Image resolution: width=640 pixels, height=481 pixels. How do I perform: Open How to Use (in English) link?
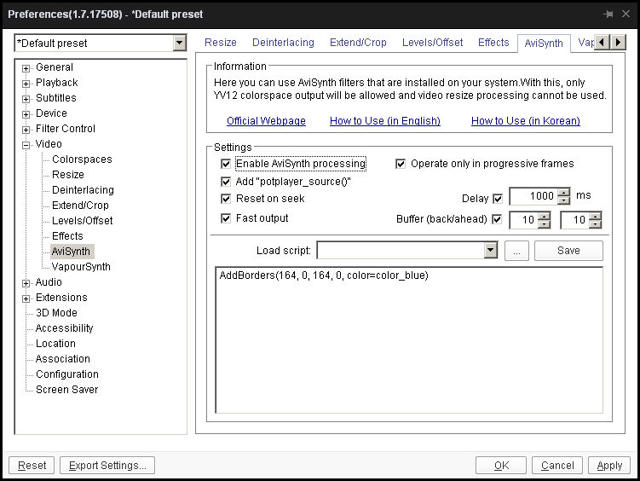[385, 121]
